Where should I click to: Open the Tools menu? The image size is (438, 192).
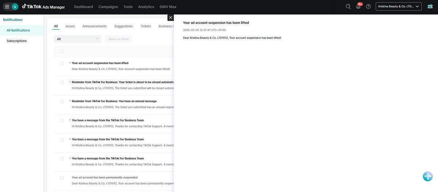pos(128,7)
